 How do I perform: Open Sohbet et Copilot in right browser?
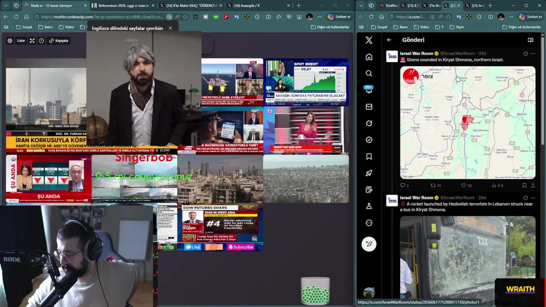530,17
